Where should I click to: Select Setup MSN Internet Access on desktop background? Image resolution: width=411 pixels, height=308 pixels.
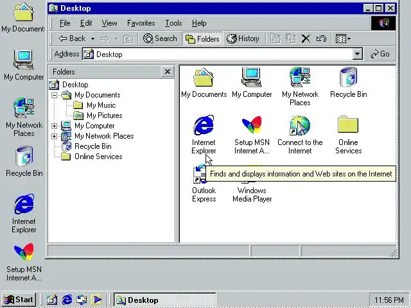pyautogui.click(x=24, y=262)
